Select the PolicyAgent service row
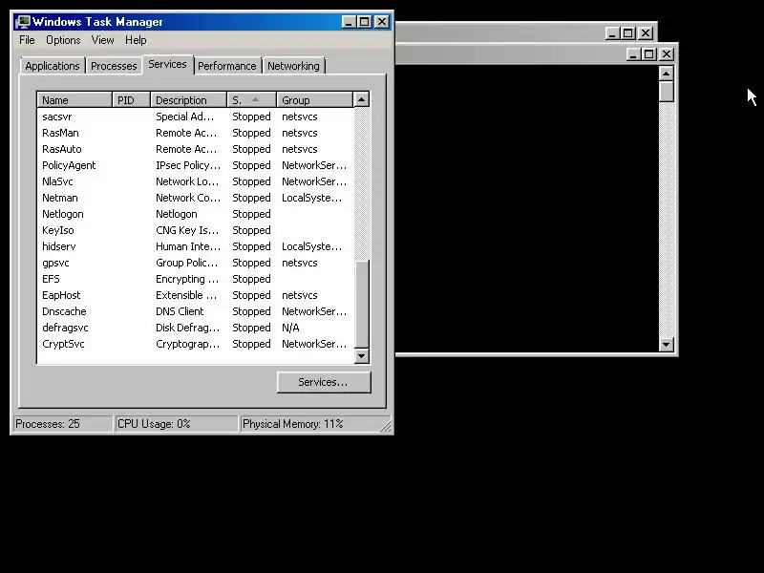The width and height of the screenshot is (764, 573). 195,165
